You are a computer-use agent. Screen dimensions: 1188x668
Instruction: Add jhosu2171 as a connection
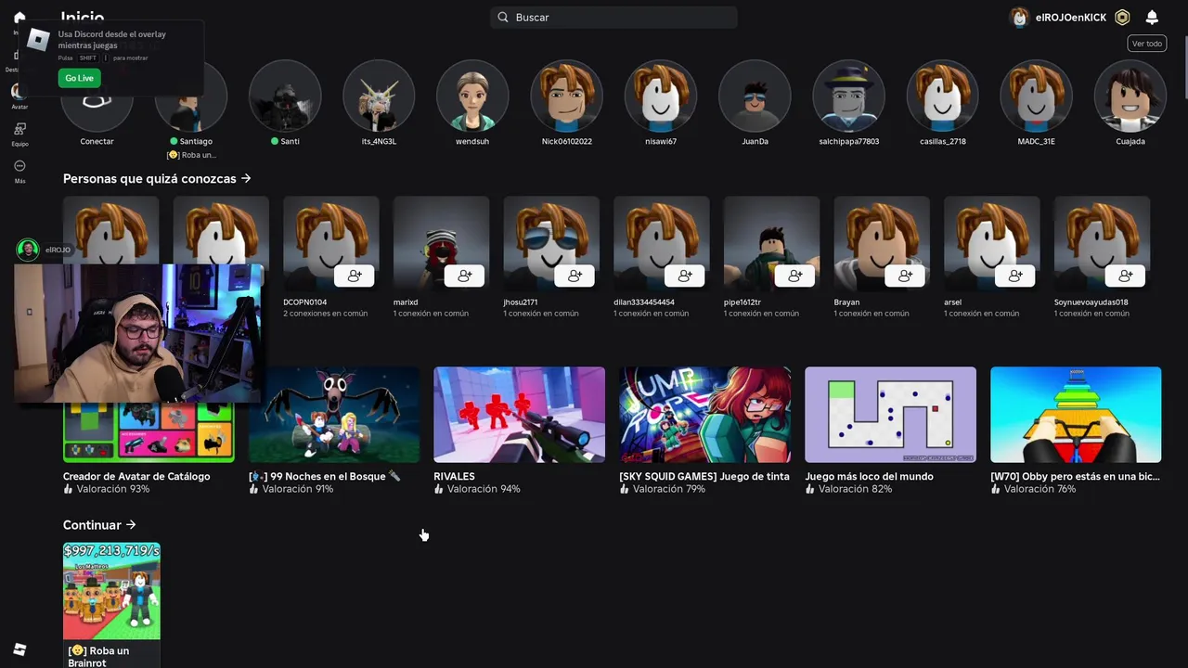point(575,276)
